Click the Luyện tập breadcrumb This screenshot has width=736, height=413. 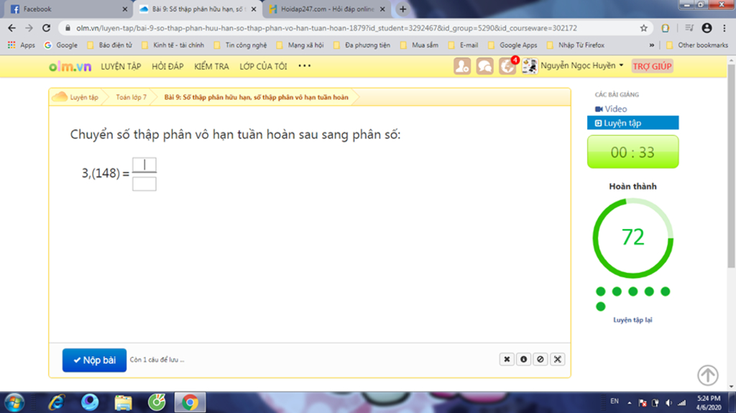pyautogui.click(x=83, y=97)
